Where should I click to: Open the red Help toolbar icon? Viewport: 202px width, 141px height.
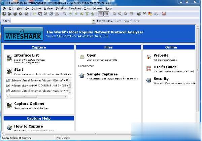pyautogui.click(x=164, y=14)
